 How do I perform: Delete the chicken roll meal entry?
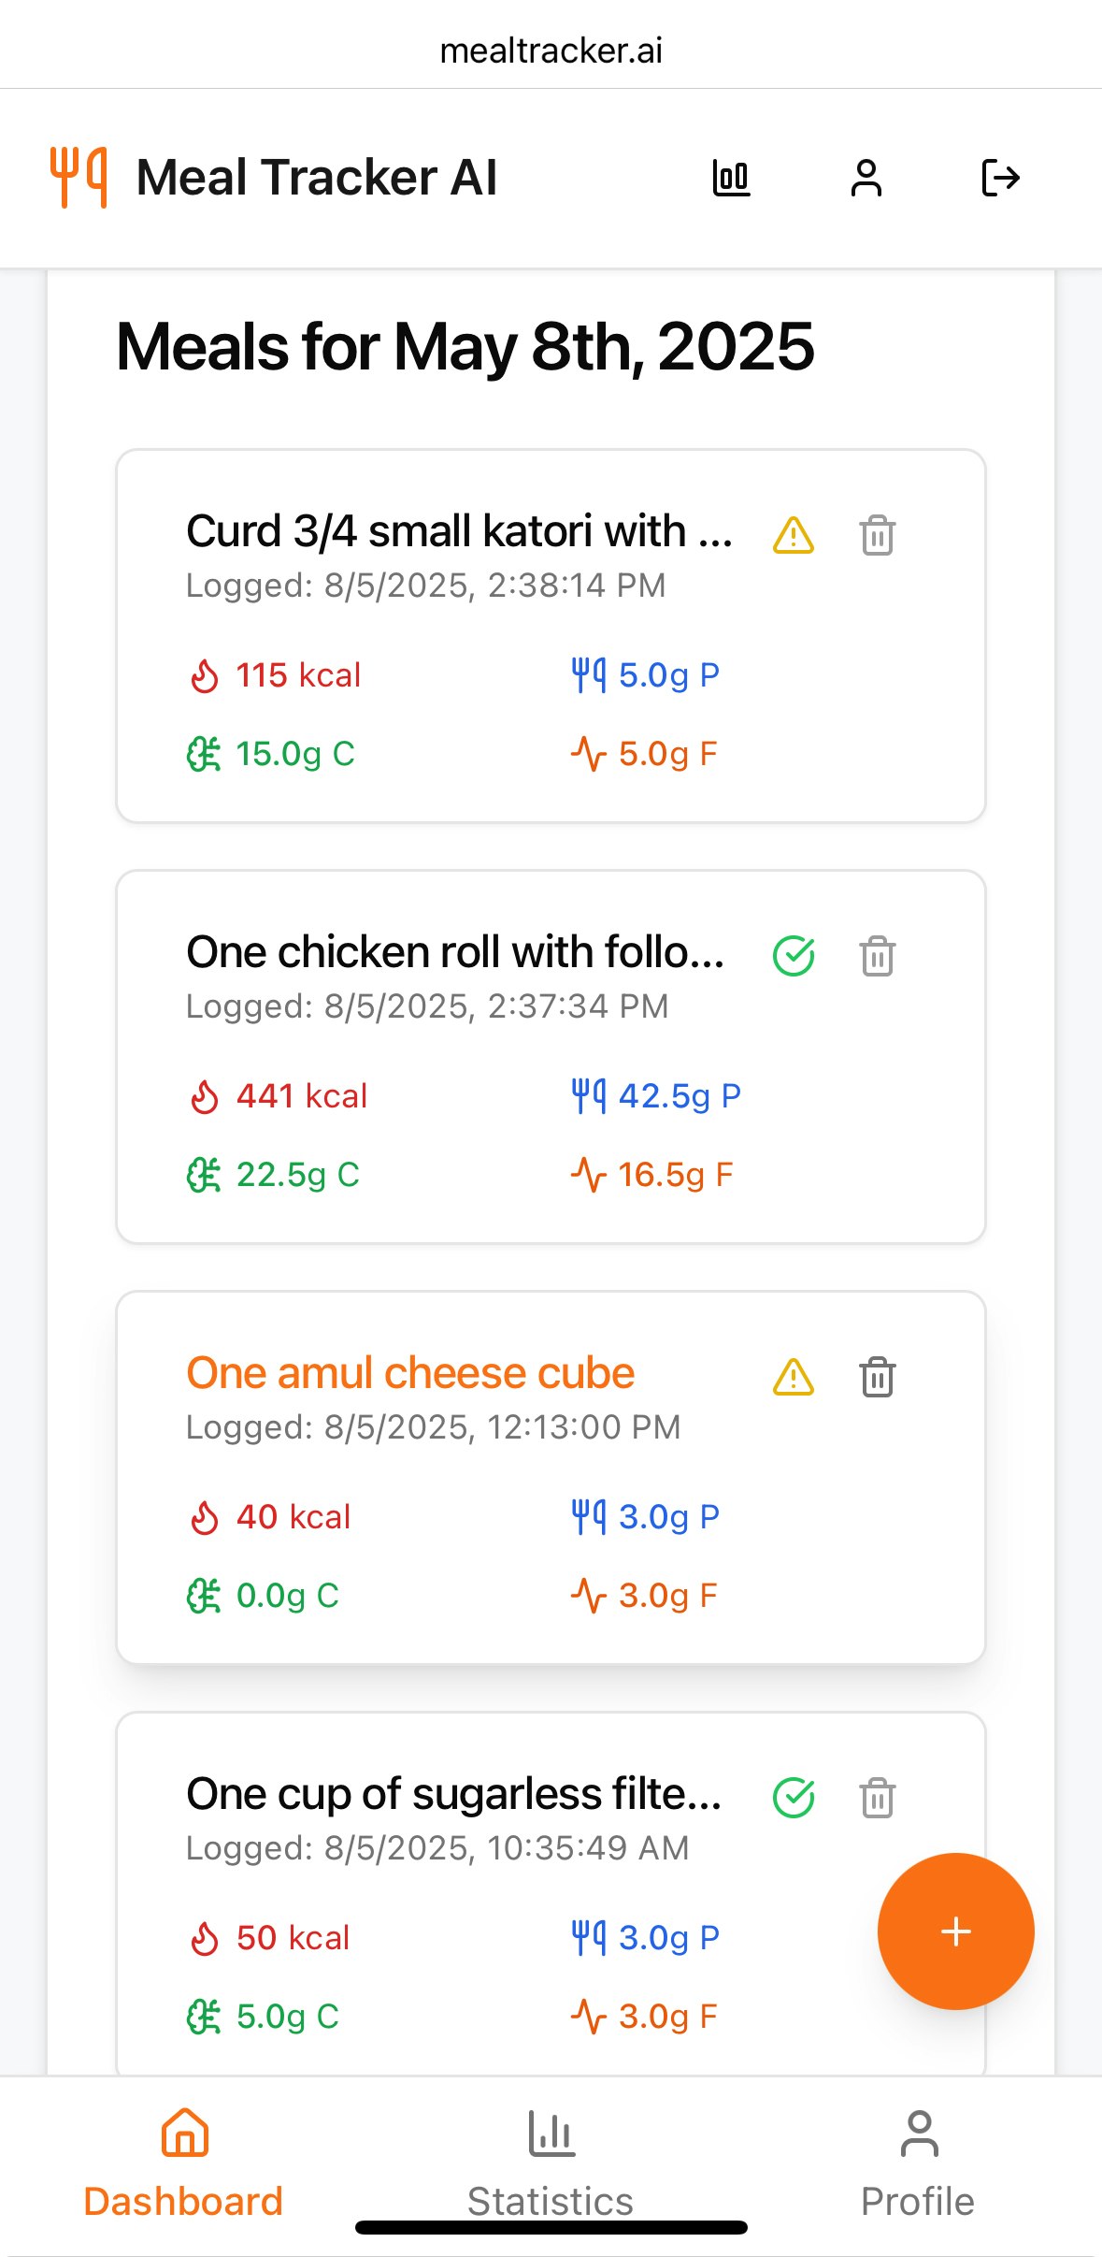coord(878,956)
